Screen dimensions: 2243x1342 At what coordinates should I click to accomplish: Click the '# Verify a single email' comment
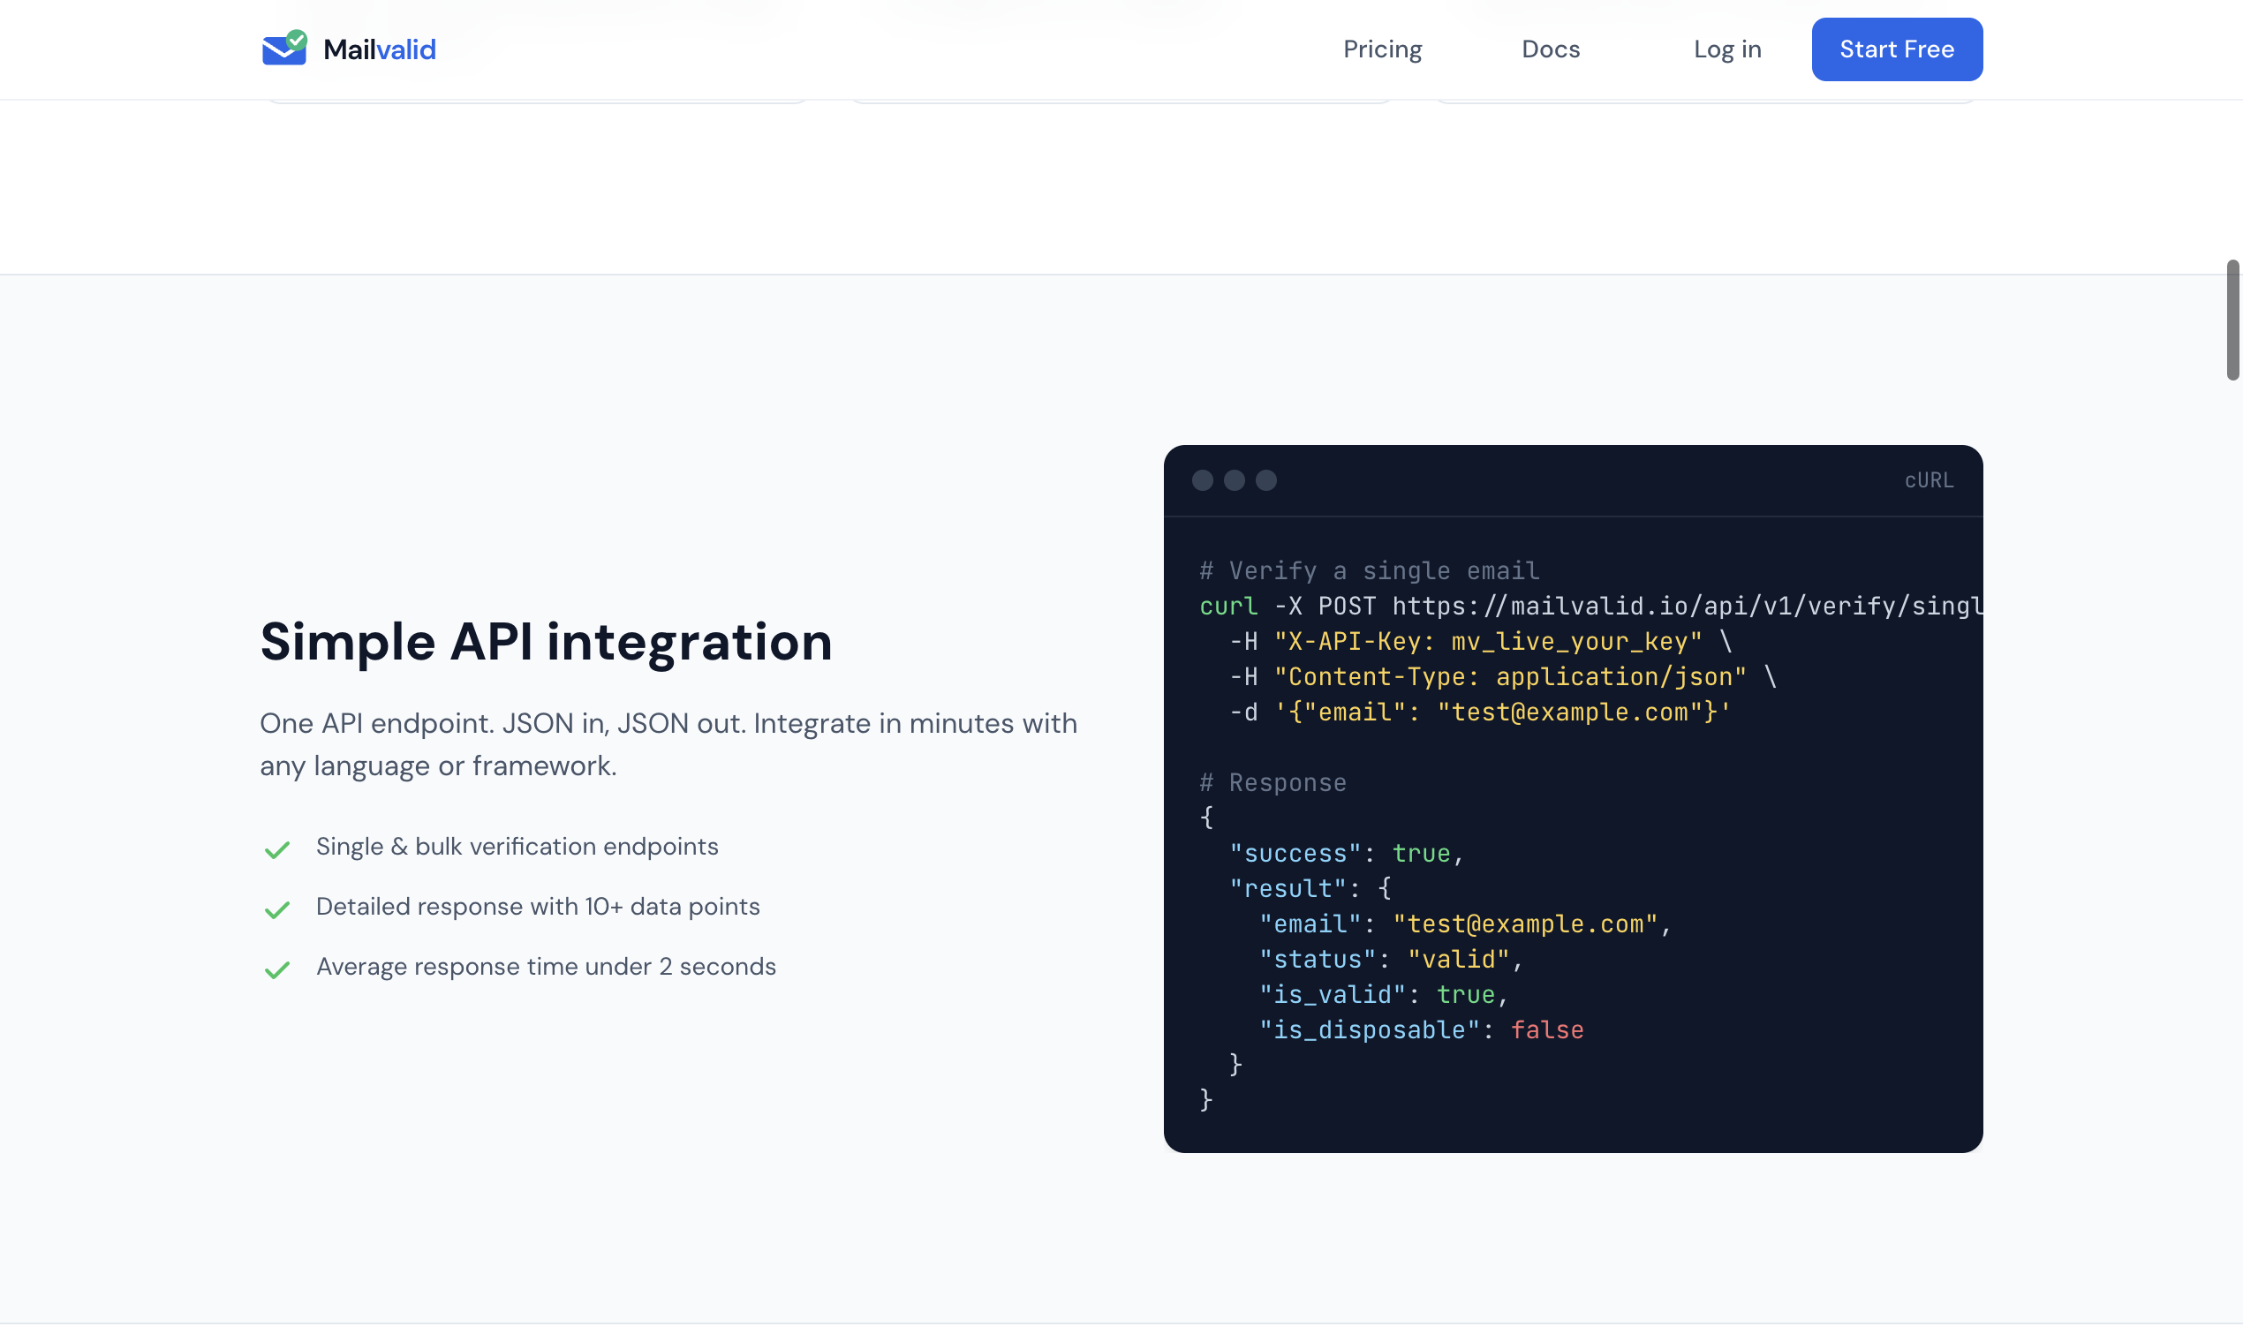tap(1369, 570)
